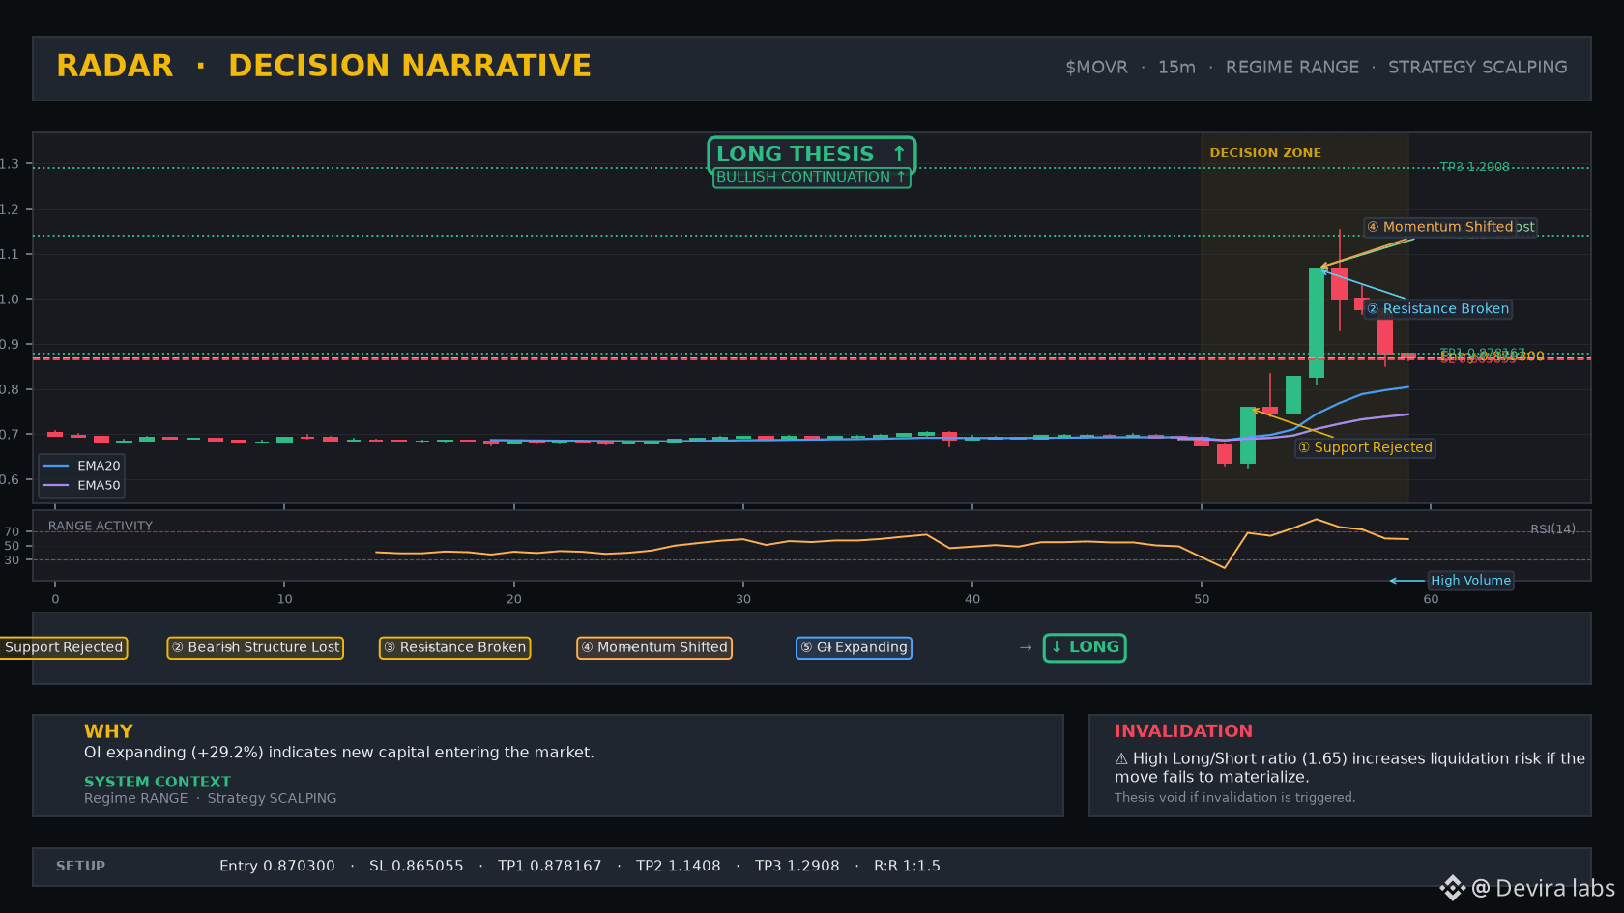Click the High Volume marker label

[x=1470, y=581]
